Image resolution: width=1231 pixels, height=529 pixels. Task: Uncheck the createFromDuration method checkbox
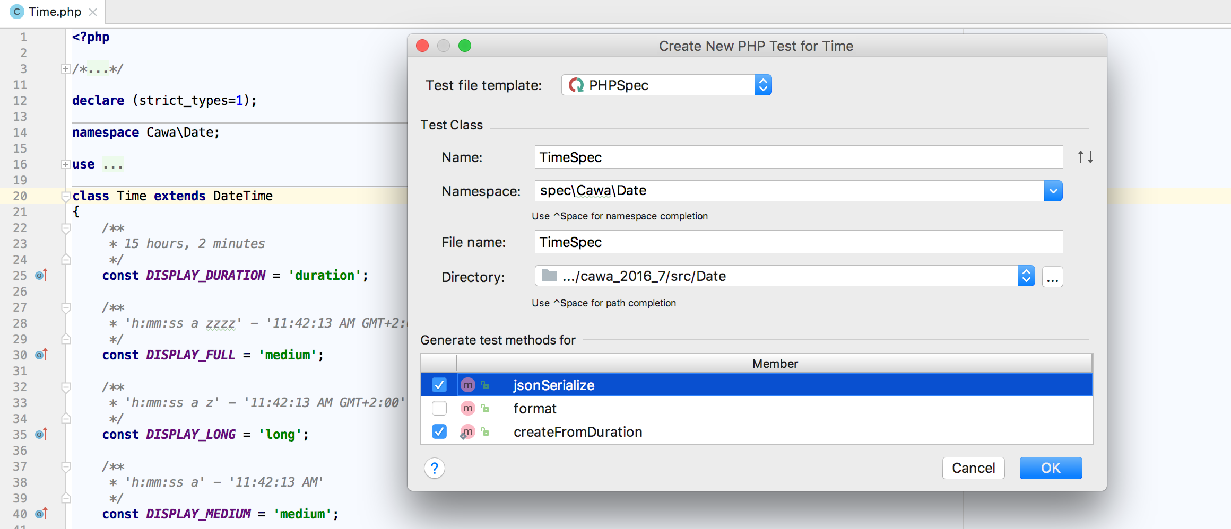coord(439,431)
